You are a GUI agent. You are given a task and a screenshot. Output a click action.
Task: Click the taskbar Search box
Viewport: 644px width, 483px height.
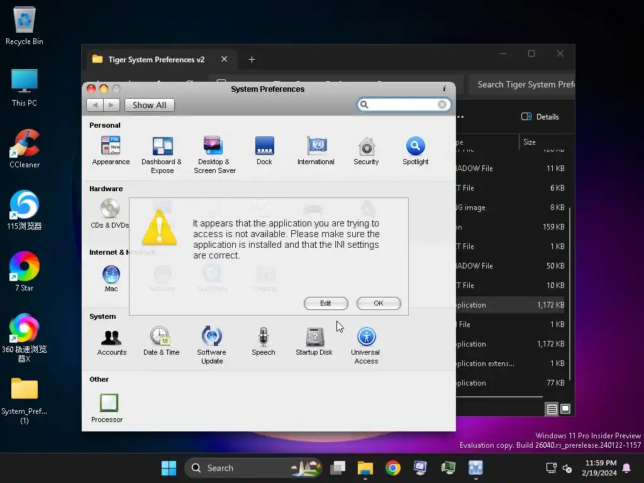pos(253,468)
